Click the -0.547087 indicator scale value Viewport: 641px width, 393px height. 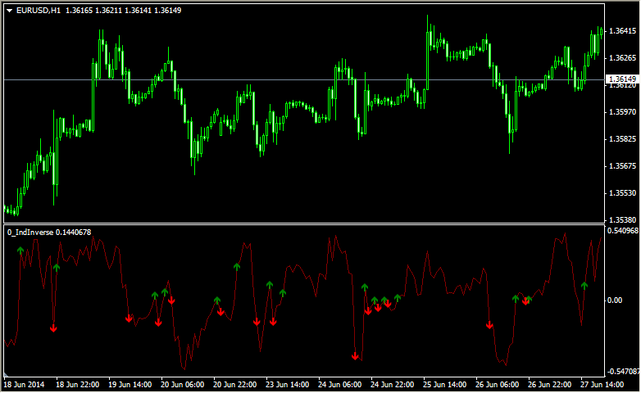click(x=623, y=372)
